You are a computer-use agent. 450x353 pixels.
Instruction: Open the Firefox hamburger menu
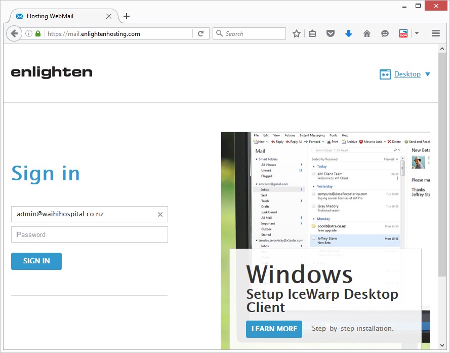tap(436, 33)
